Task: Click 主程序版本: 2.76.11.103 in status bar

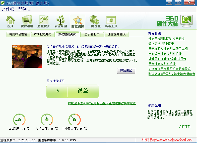Action: click(x=18, y=140)
